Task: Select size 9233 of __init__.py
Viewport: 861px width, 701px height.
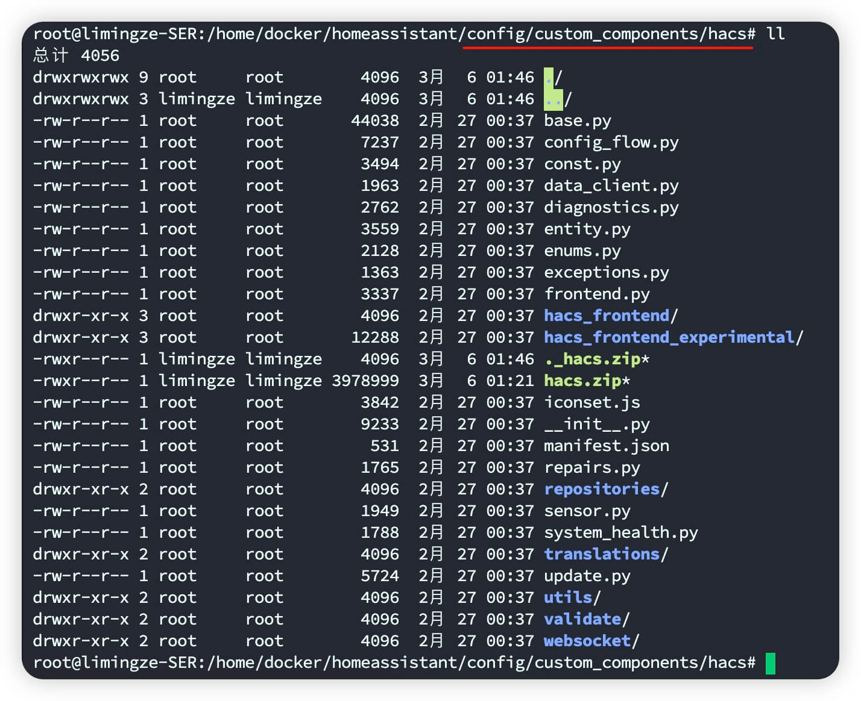Action: 379,425
